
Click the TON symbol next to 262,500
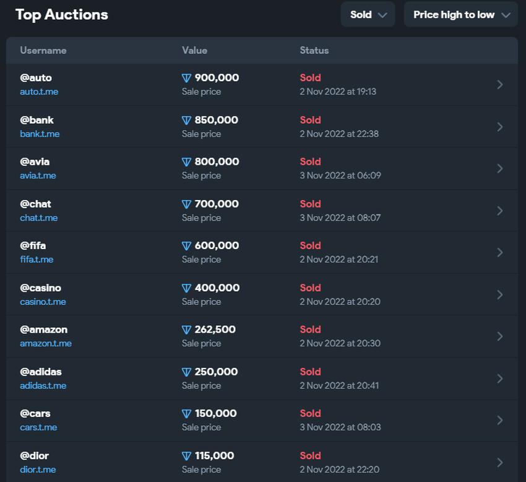pos(186,330)
